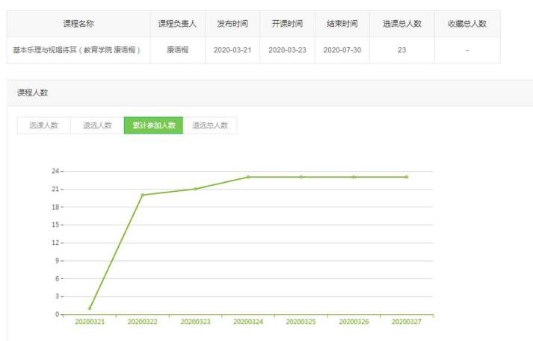Switch to the 选课人数 tab
Screen dimensions: 533x341
(x=43, y=125)
